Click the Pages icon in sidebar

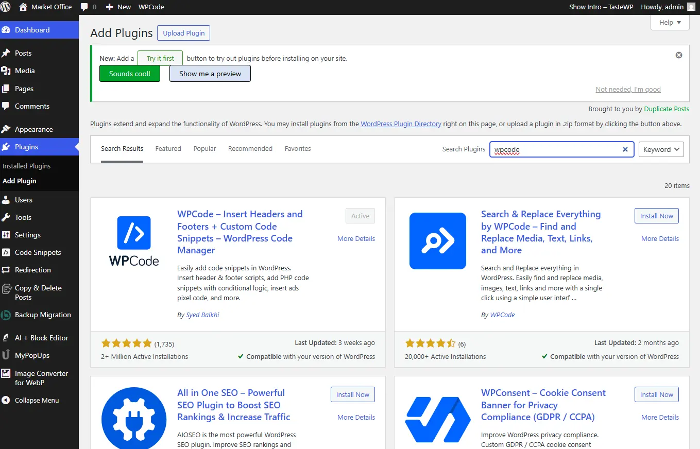click(6, 89)
